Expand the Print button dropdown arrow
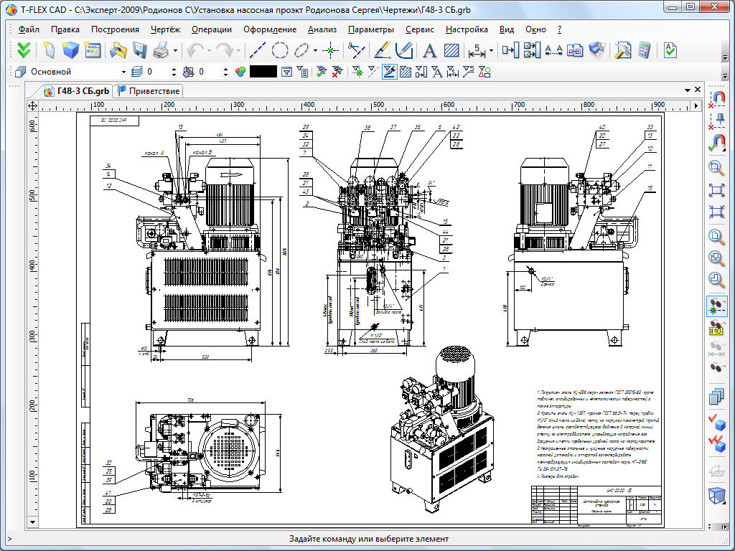 174,50
